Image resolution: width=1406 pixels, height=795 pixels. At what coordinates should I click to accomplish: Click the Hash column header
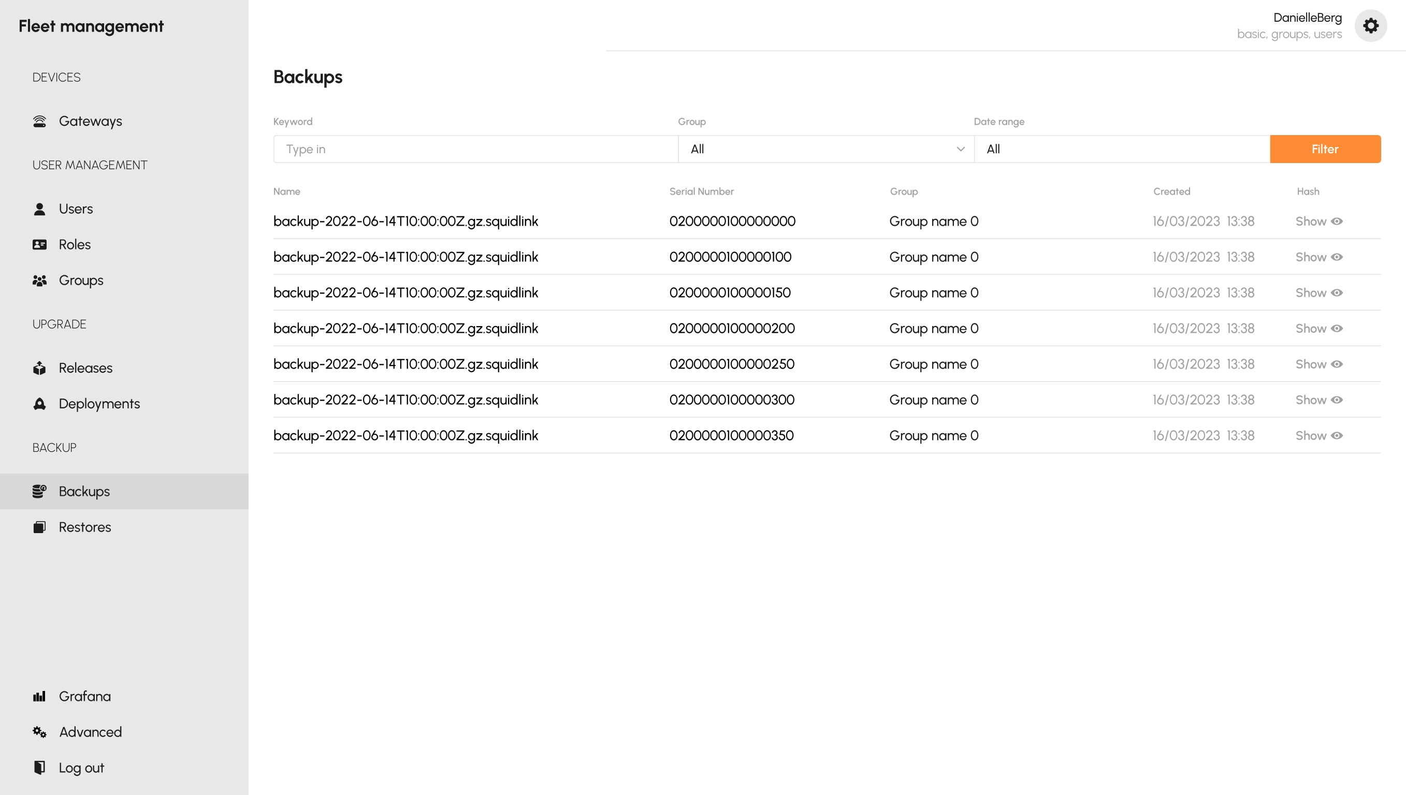(1307, 192)
